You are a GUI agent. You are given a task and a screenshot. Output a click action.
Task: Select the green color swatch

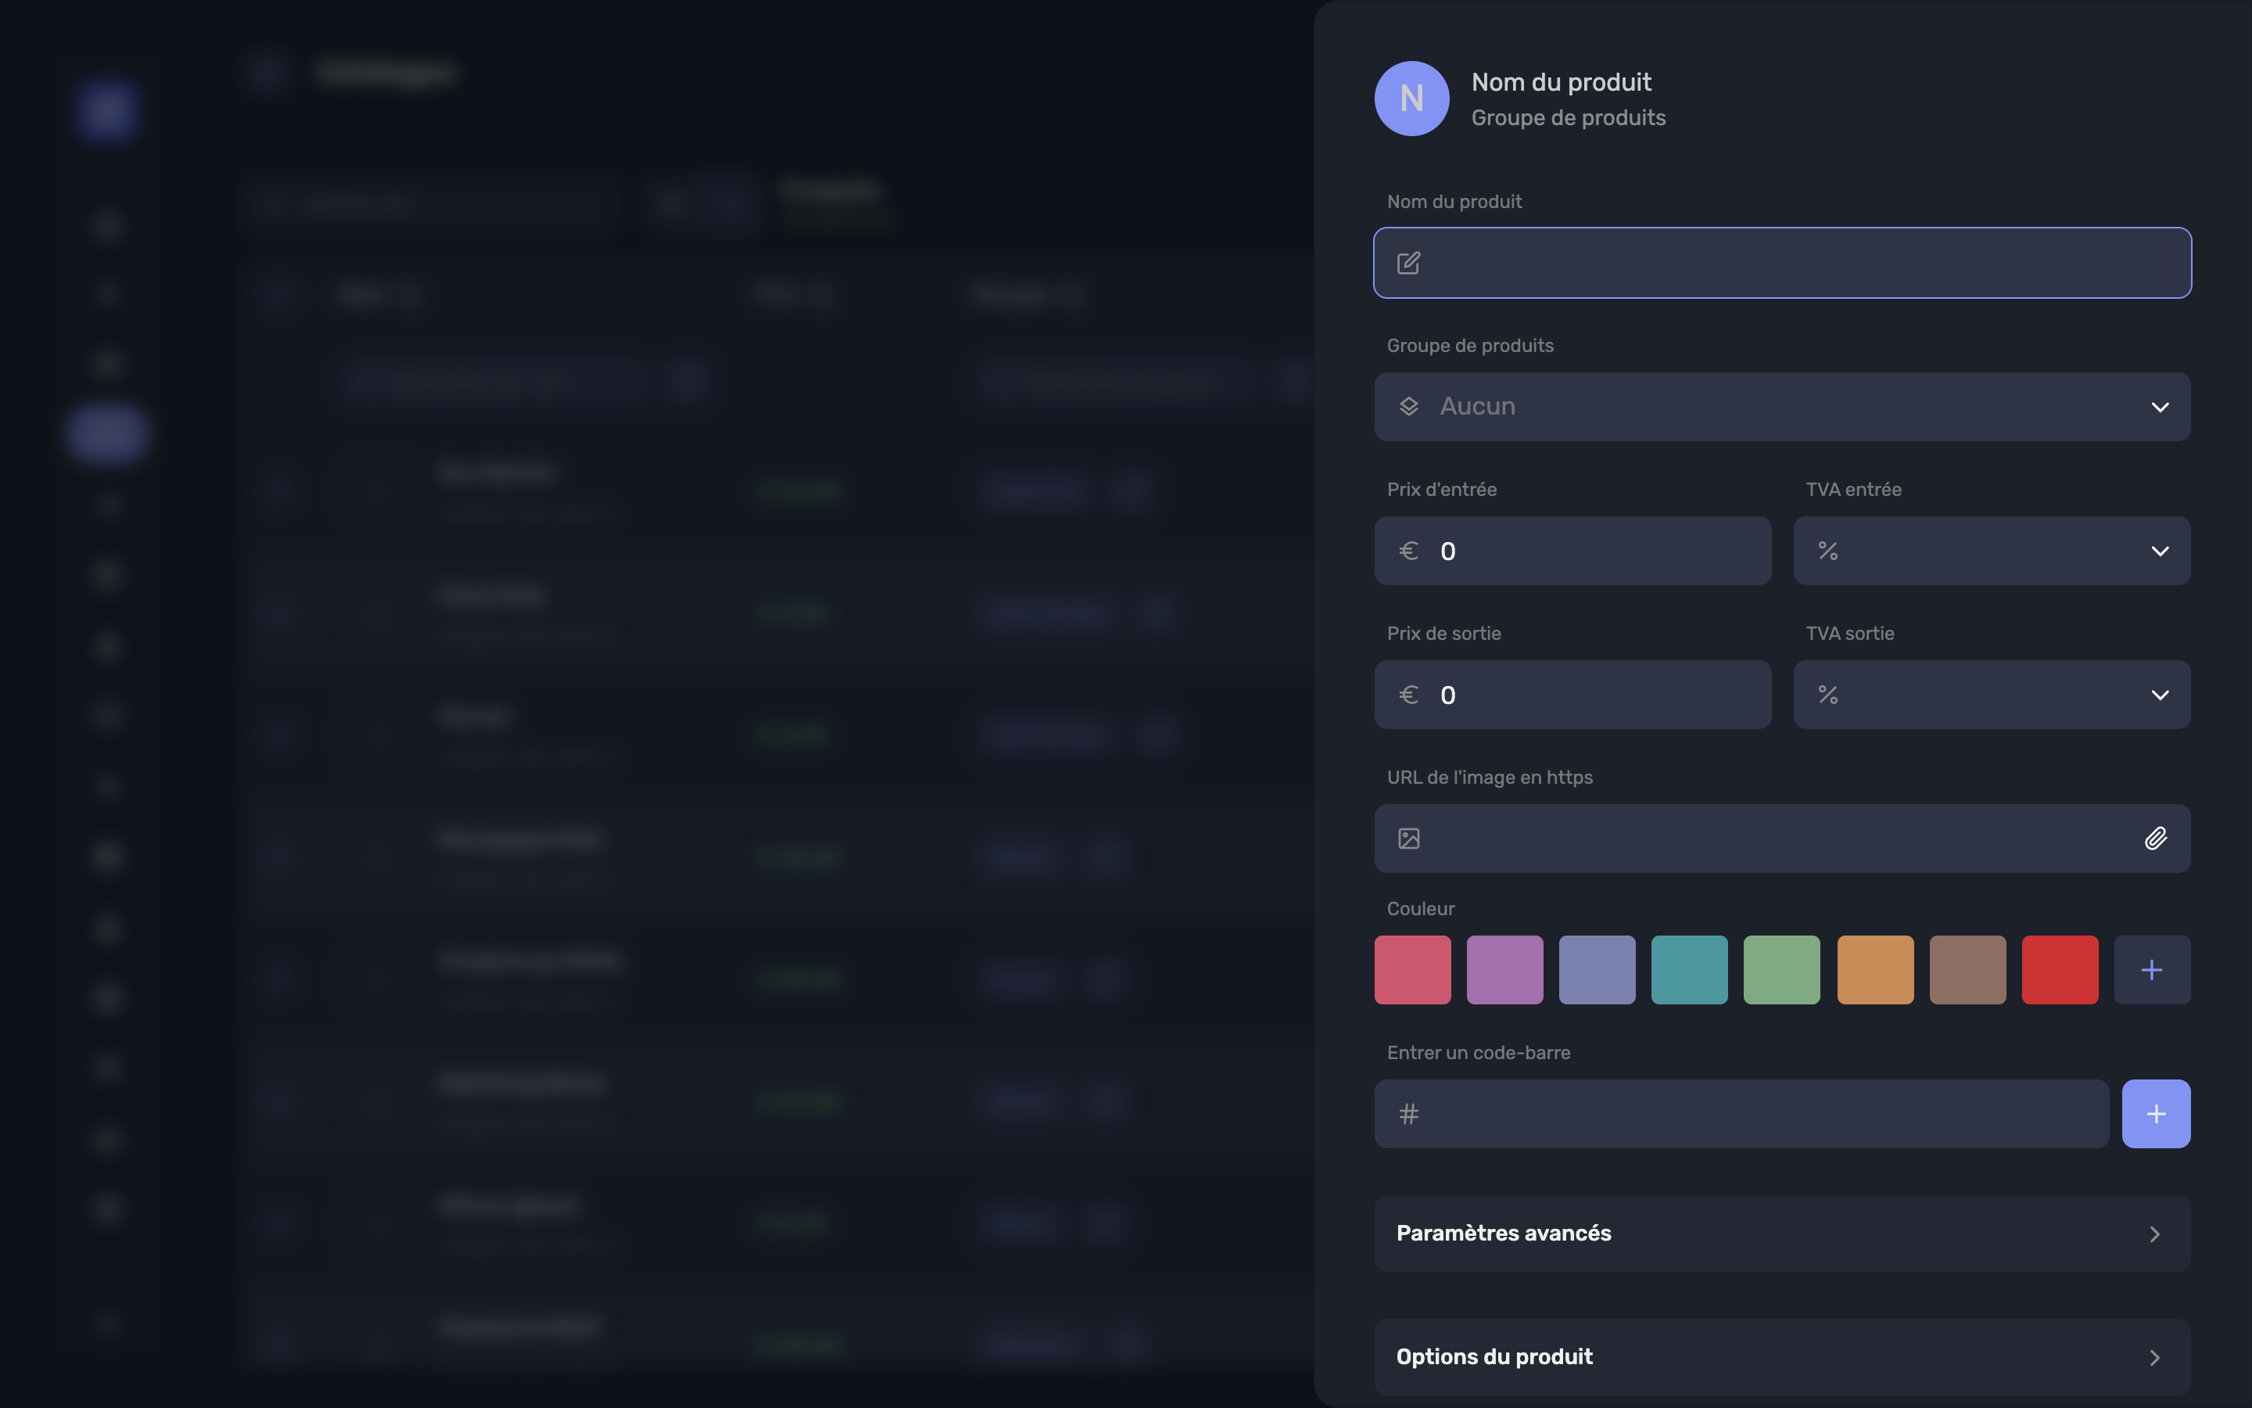tap(1781, 969)
